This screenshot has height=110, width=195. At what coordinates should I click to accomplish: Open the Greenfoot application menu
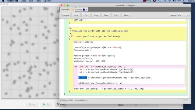(x=12, y=1)
